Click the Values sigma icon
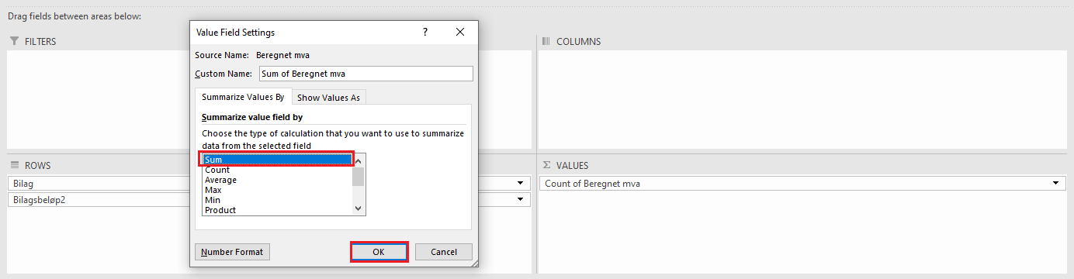Screen dimensions: 1074x279 point(546,165)
